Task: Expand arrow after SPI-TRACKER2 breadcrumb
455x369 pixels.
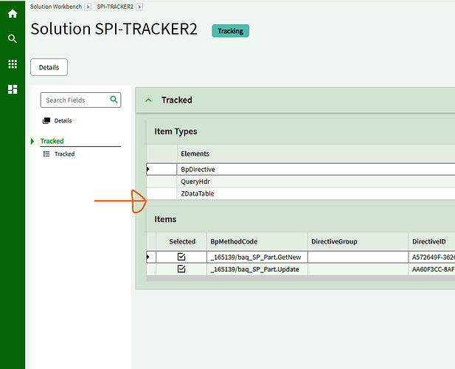Action: pos(139,7)
